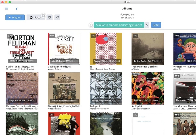Click Various Artists under 7 Tableaux

[54, 69]
